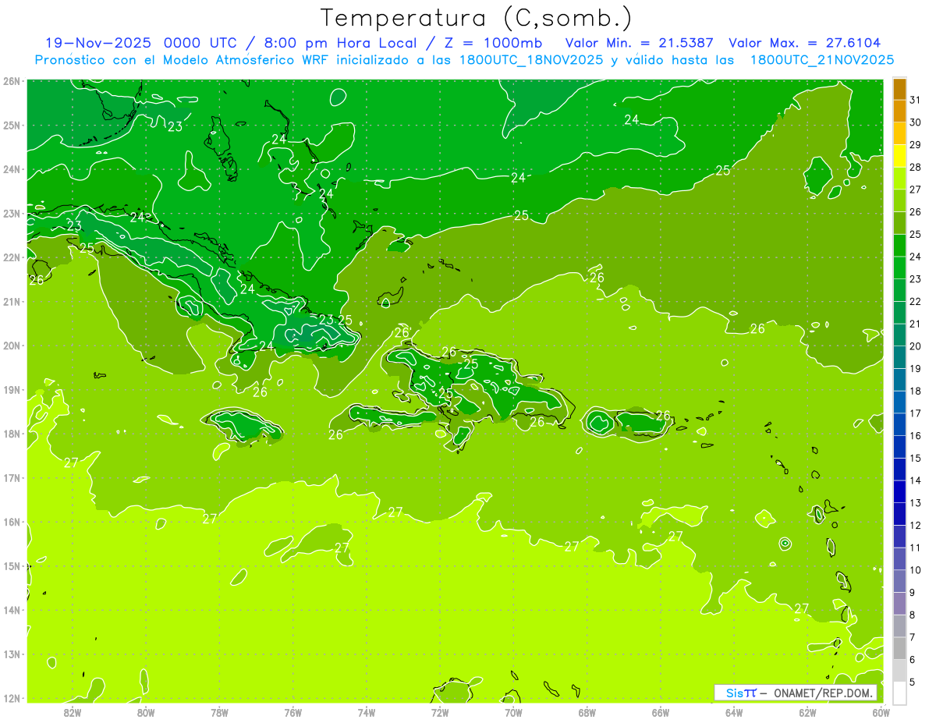Image resolution: width=936 pixels, height=723 pixels.
Task: Click the 26N latitude axis label
Action: [x=11, y=81]
